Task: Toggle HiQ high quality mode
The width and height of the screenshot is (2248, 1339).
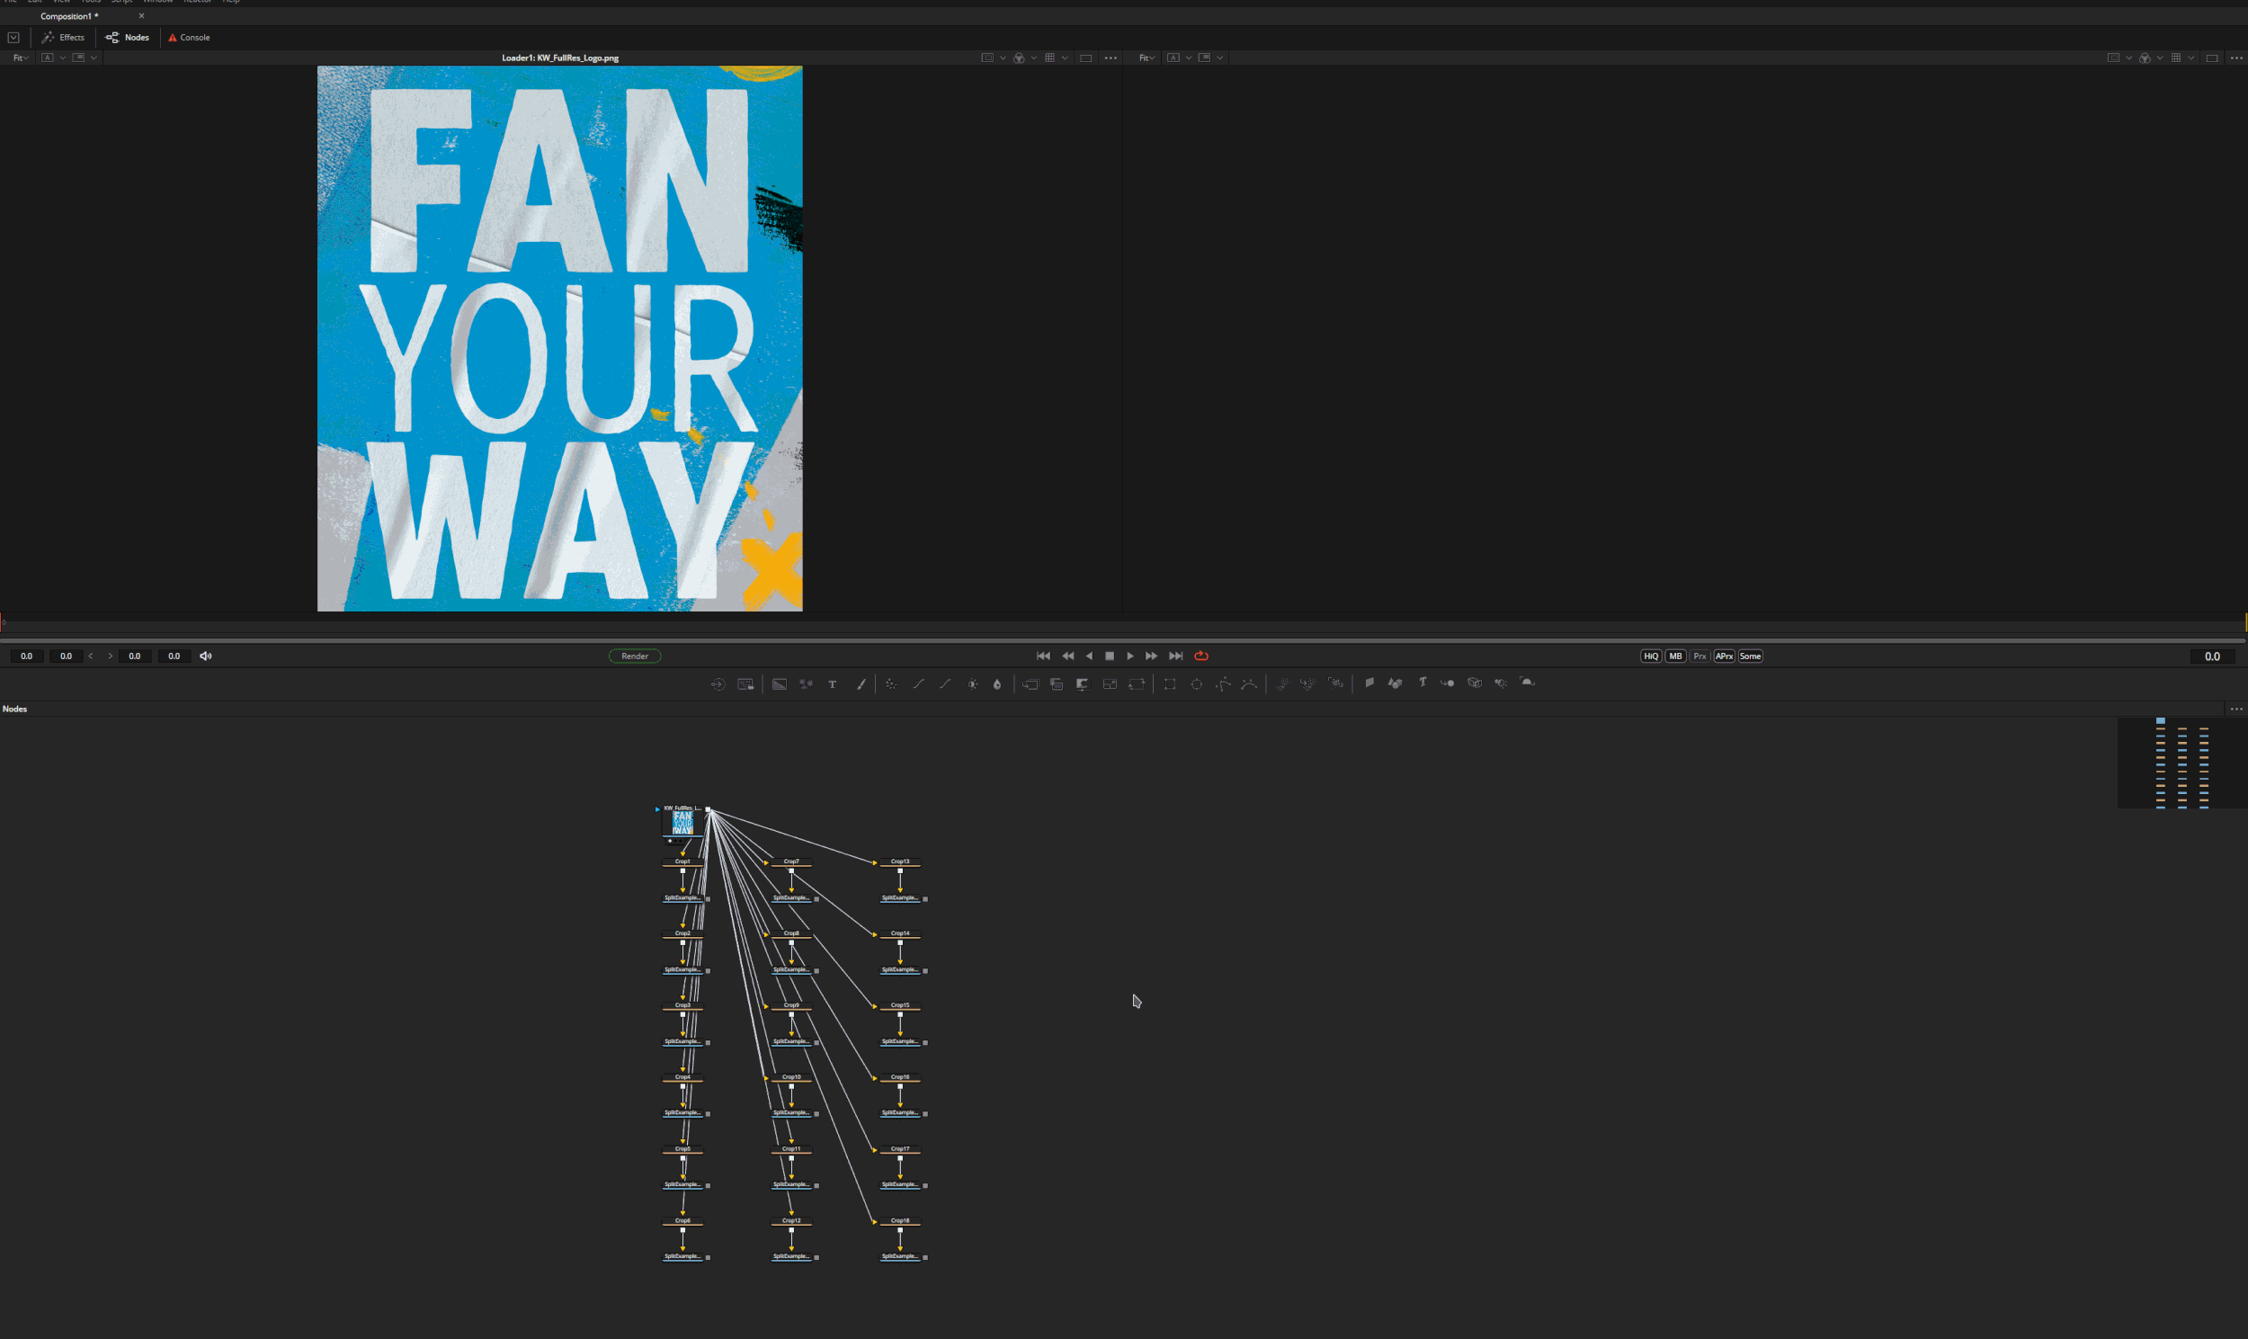Action: (1650, 656)
